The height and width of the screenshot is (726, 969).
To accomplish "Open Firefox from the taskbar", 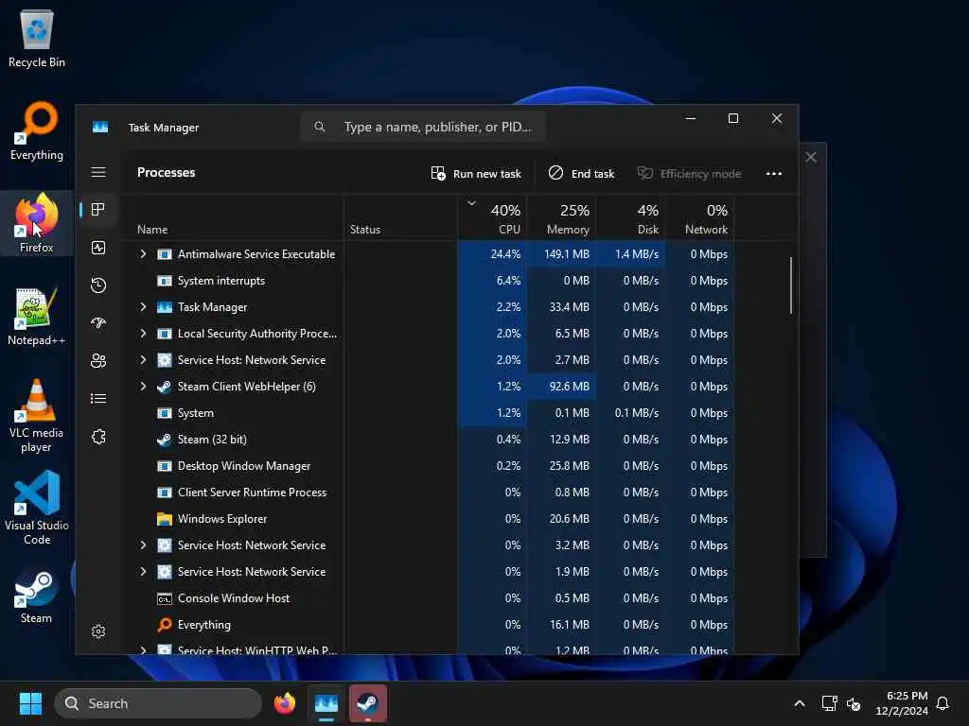I will coord(285,703).
